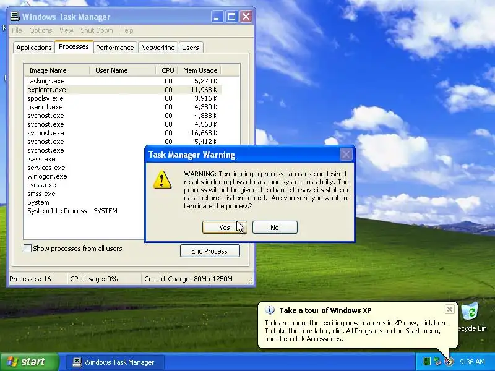Click the info icon in tour balloon

pos(269,310)
